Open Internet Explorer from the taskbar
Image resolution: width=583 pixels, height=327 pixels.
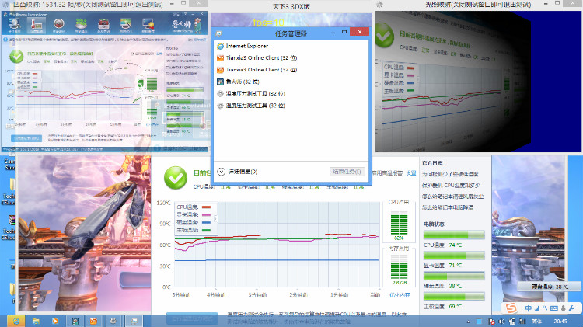pyautogui.click(x=16, y=321)
